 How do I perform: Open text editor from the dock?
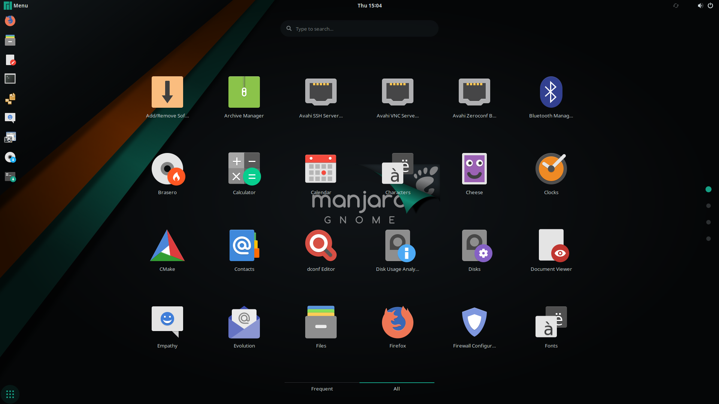tap(10, 59)
